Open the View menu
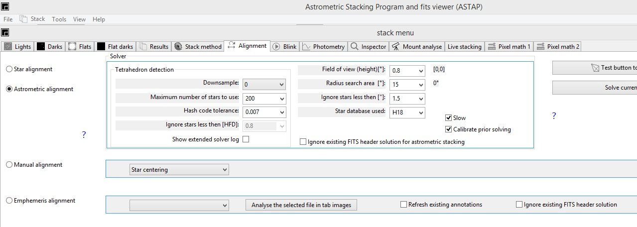637x227 pixels. [79, 19]
